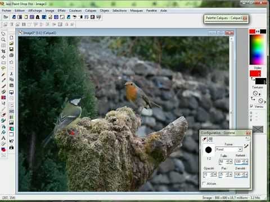Select the Eraser tool

(3, 115)
